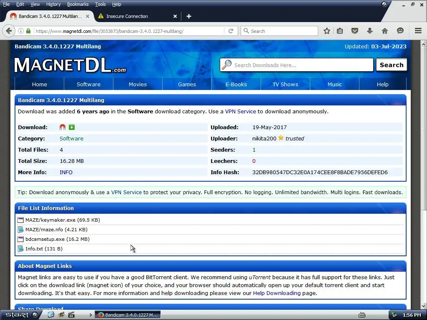Switch to the Firefox Bandicam taskbar button
Viewport: 427px width, 320px height.
[x=128, y=315]
